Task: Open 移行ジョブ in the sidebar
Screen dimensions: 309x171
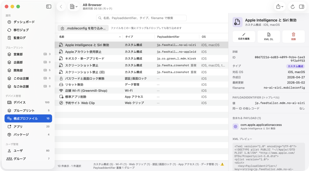Action: click(x=28, y=30)
